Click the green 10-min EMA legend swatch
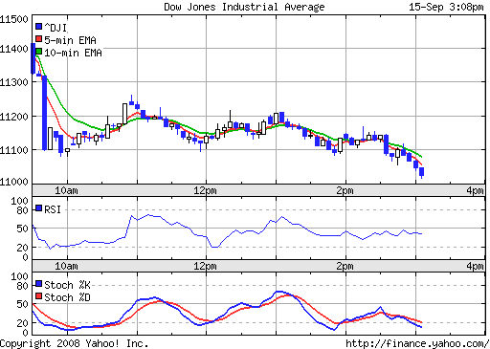The width and height of the screenshot is (490, 349). 39,52
